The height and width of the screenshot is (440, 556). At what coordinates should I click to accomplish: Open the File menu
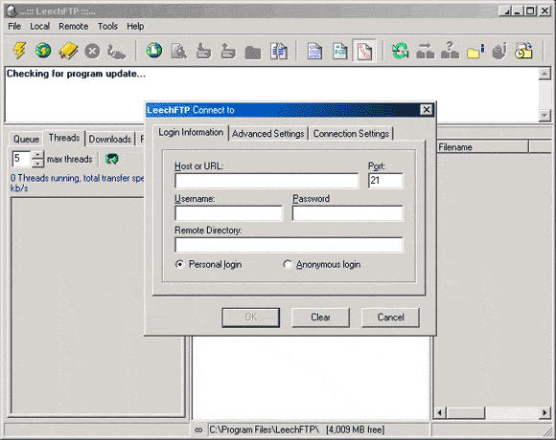[x=14, y=26]
